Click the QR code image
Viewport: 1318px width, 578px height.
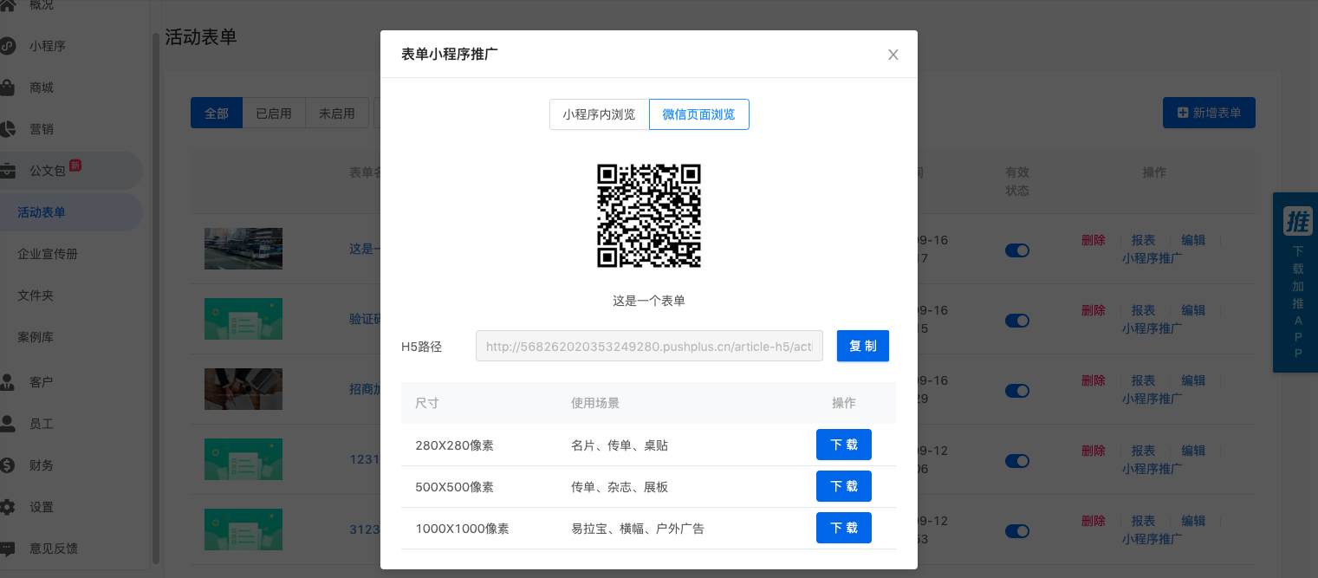649,216
